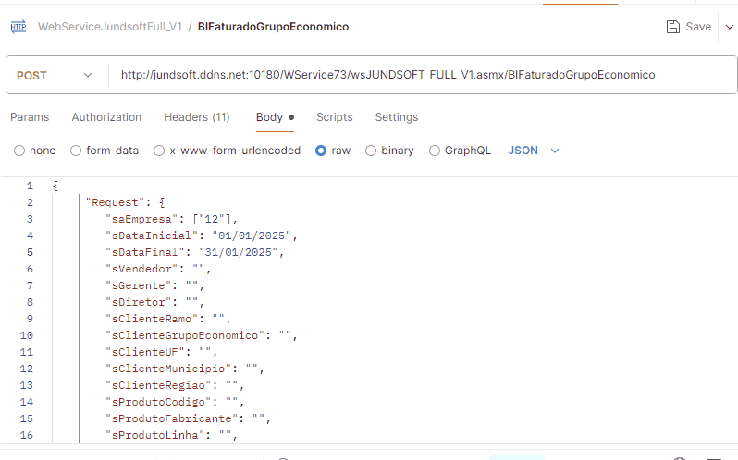738x460 pixels.
Task: Expand the JSON body format dropdown
Action: point(535,151)
